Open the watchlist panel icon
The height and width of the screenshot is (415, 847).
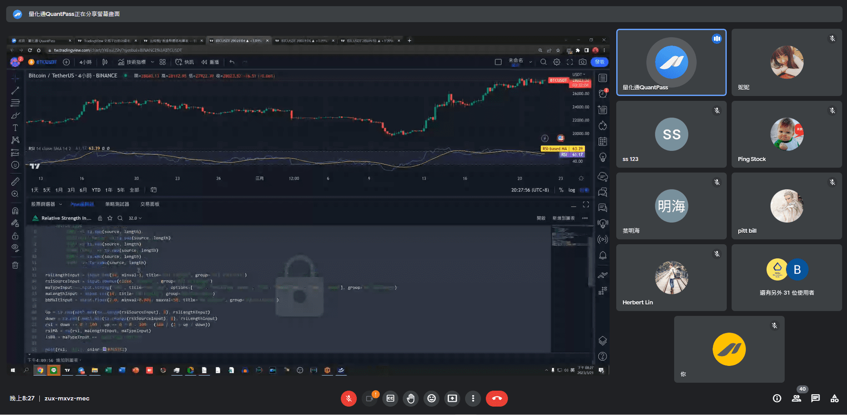(x=603, y=78)
